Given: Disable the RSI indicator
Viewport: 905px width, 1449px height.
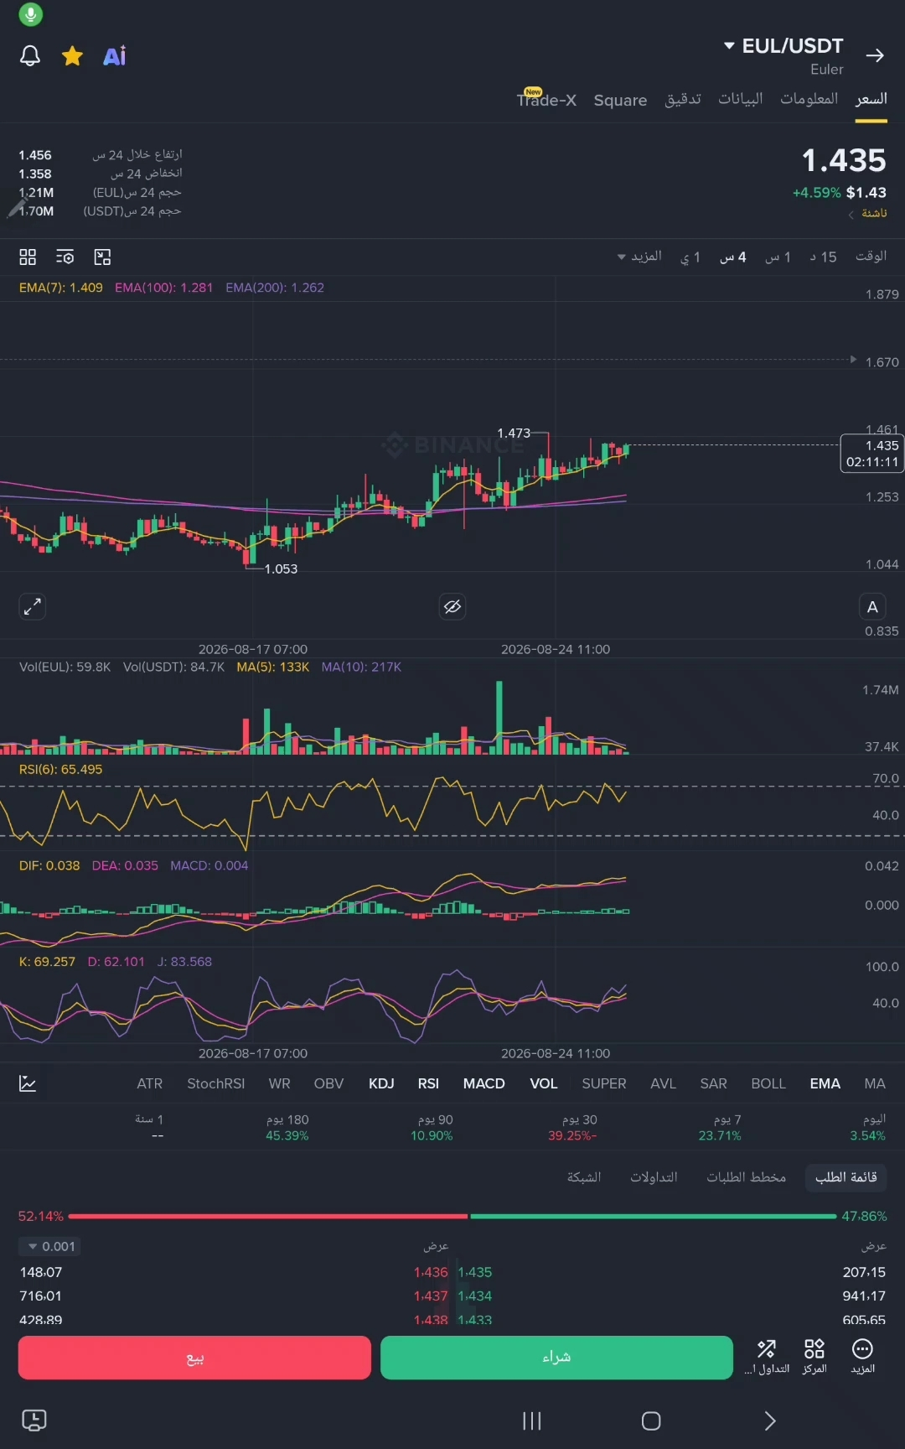Looking at the screenshot, I should (x=428, y=1083).
